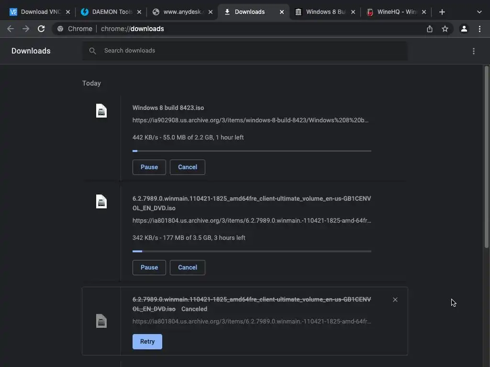Click Windows 8 build 8423 progress bar

click(x=252, y=151)
